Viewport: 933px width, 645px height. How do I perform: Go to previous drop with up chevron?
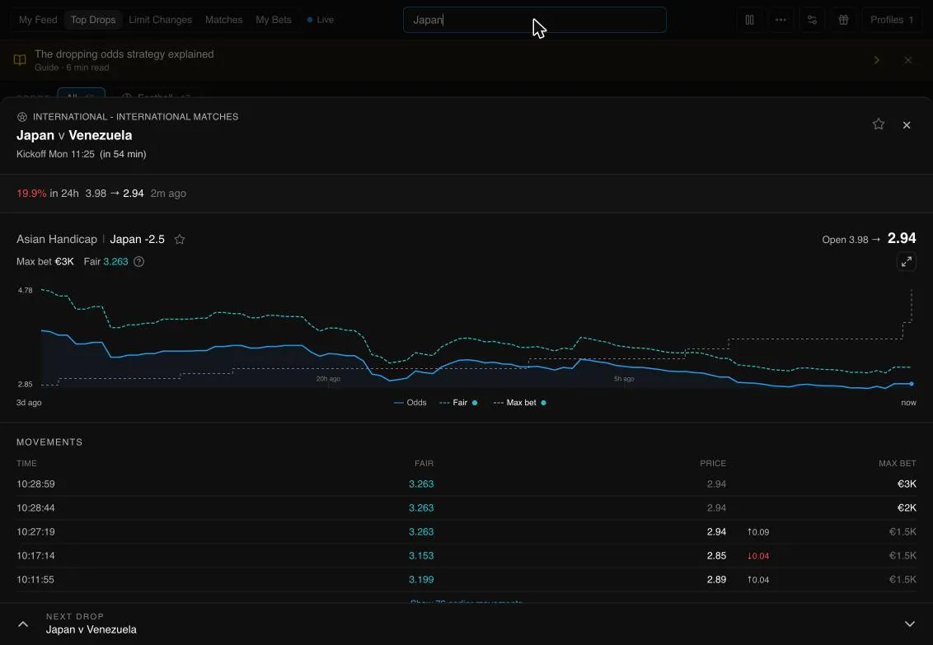[22, 624]
